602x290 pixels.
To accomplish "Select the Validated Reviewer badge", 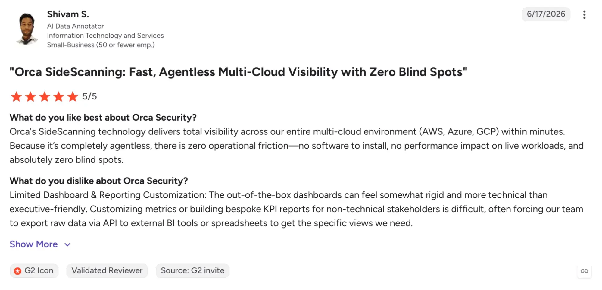I will click(107, 271).
